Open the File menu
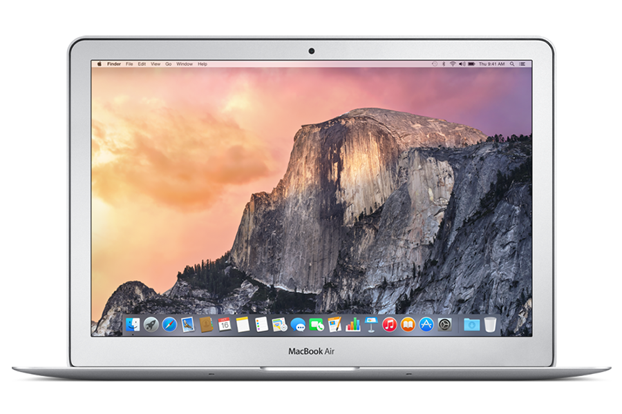The width and height of the screenshot is (622, 414). tap(129, 63)
